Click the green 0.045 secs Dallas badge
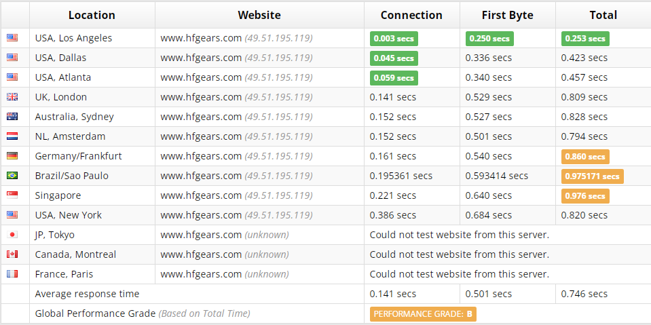Screen dimensions: 651x325 pos(394,58)
